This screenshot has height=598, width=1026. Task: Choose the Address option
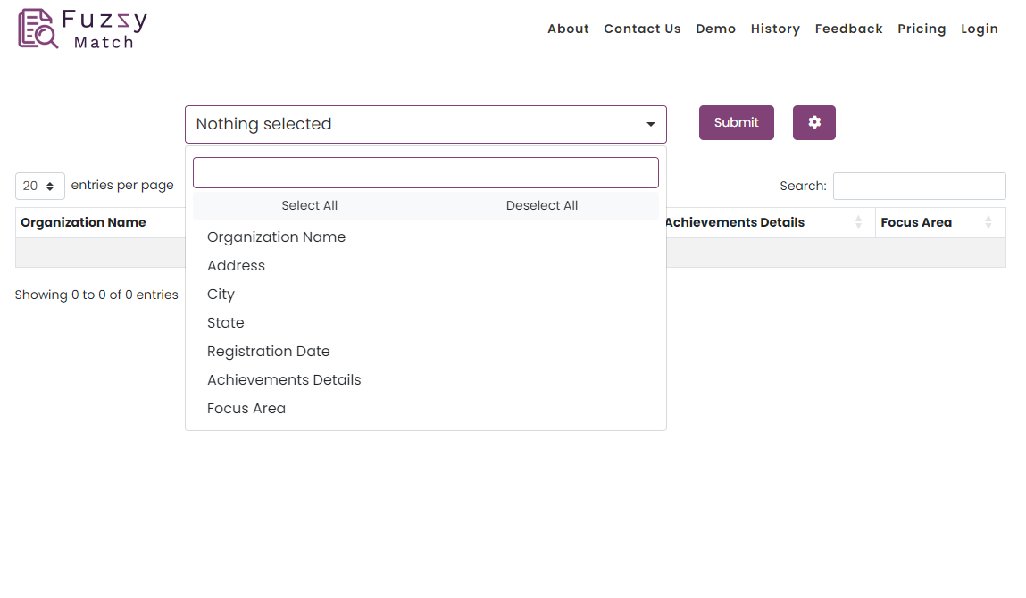[236, 266]
